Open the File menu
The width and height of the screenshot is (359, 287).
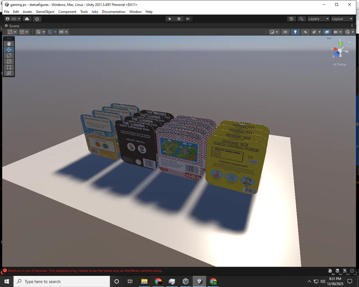(7, 12)
